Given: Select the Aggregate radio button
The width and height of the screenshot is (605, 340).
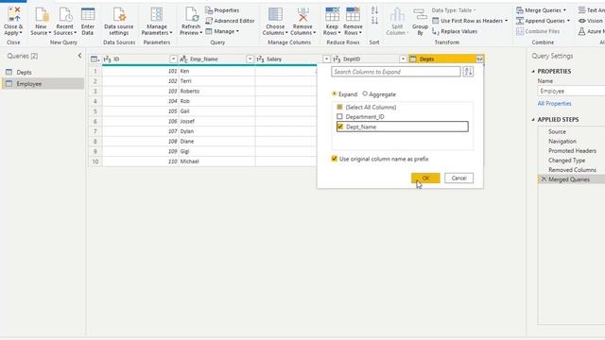Looking at the screenshot, I should tap(365, 93).
